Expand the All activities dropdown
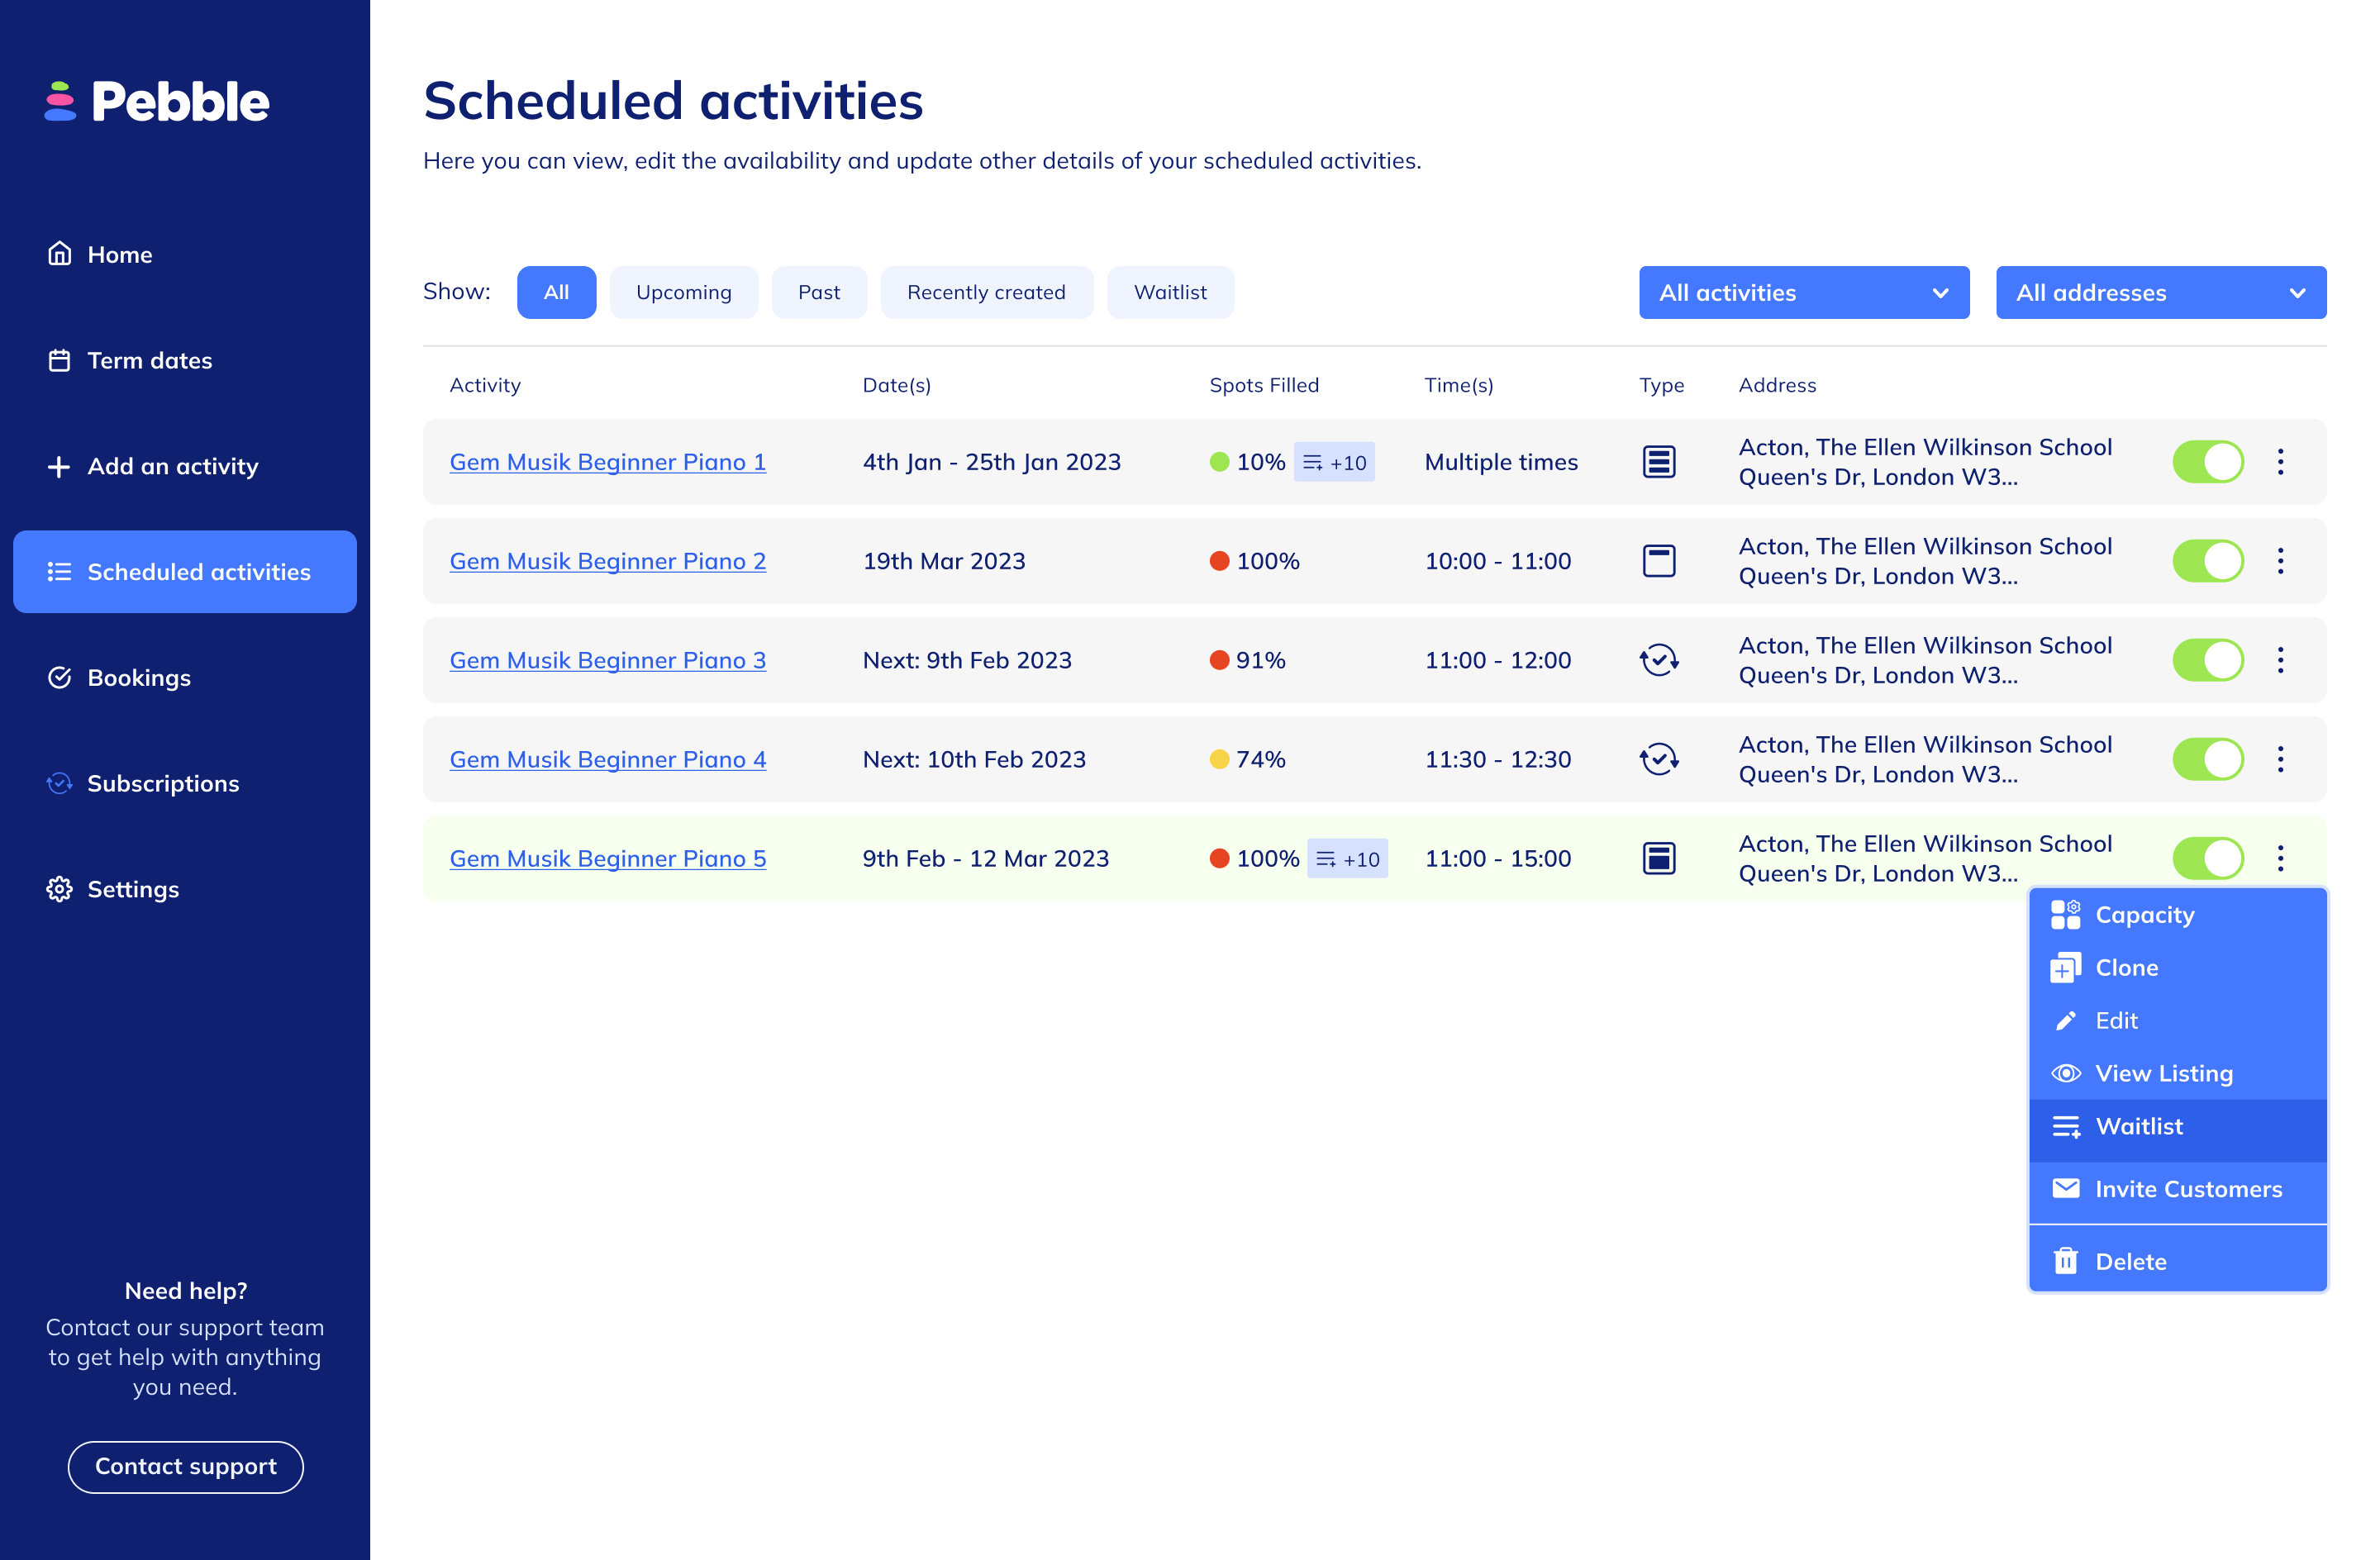 click(1803, 293)
